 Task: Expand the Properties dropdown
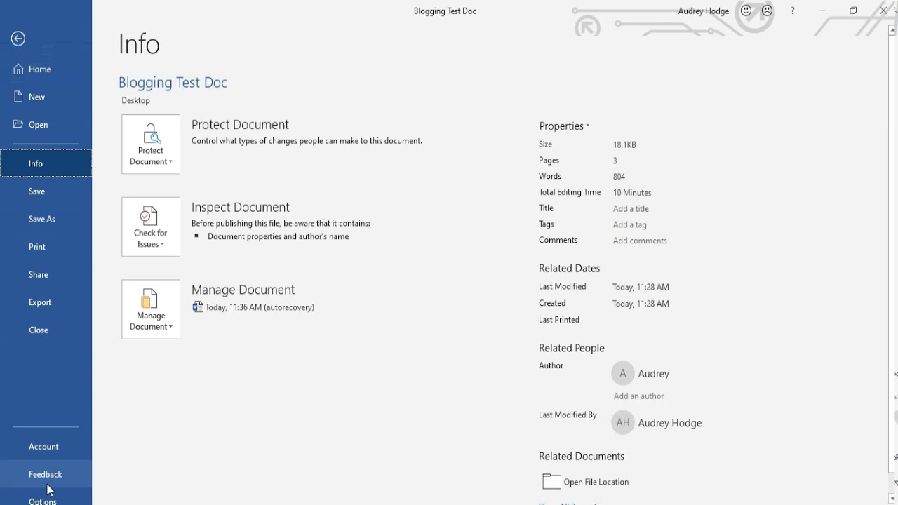[564, 126]
